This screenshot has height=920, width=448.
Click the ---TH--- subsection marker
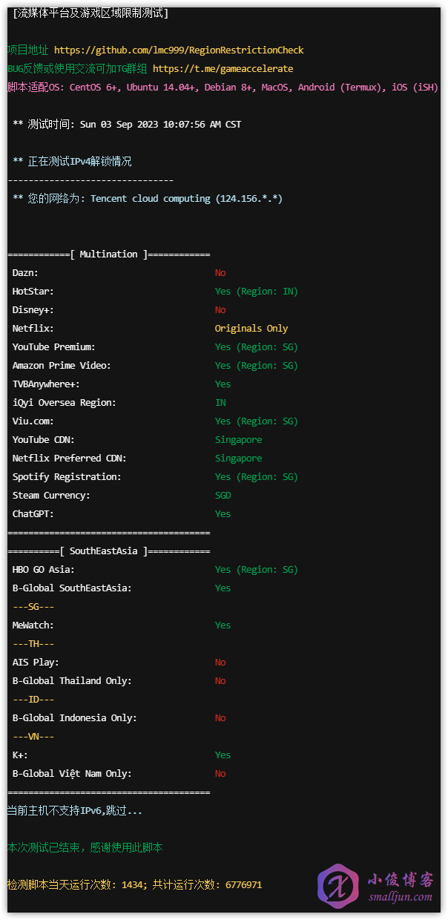33,644
